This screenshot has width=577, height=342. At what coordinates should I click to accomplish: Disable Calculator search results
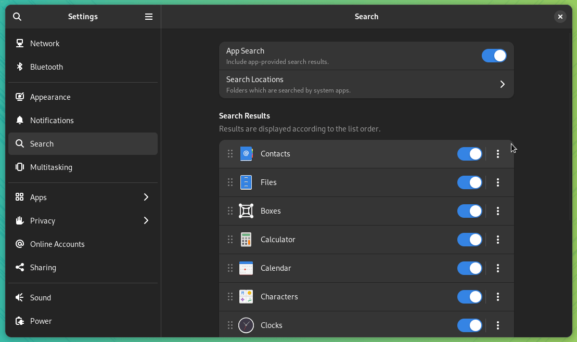pyautogui.click(x=469, y=240)
